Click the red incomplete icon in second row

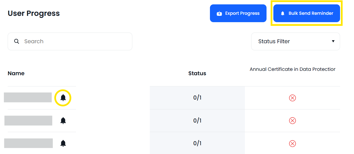[292, 121]
